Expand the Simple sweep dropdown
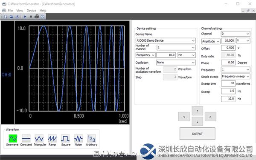 coord(236,76)
